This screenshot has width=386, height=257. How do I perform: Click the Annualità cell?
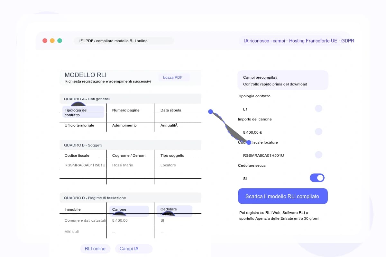point(169,125)
